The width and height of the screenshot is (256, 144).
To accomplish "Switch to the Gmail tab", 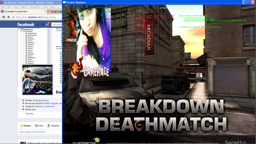I will pos(55,11).
